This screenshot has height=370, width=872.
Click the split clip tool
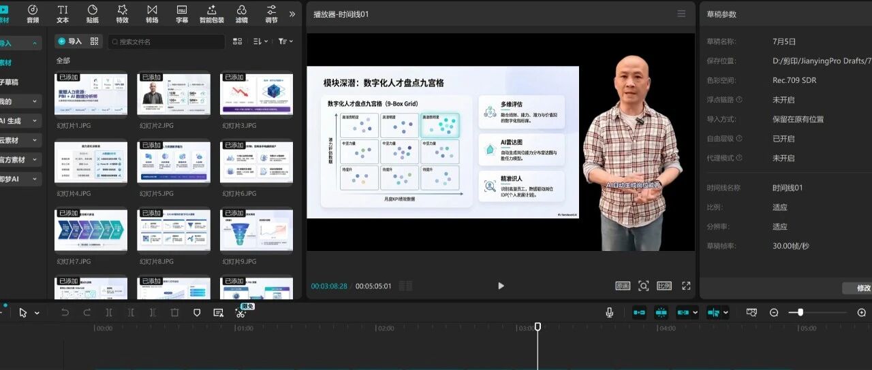(109, 312)
